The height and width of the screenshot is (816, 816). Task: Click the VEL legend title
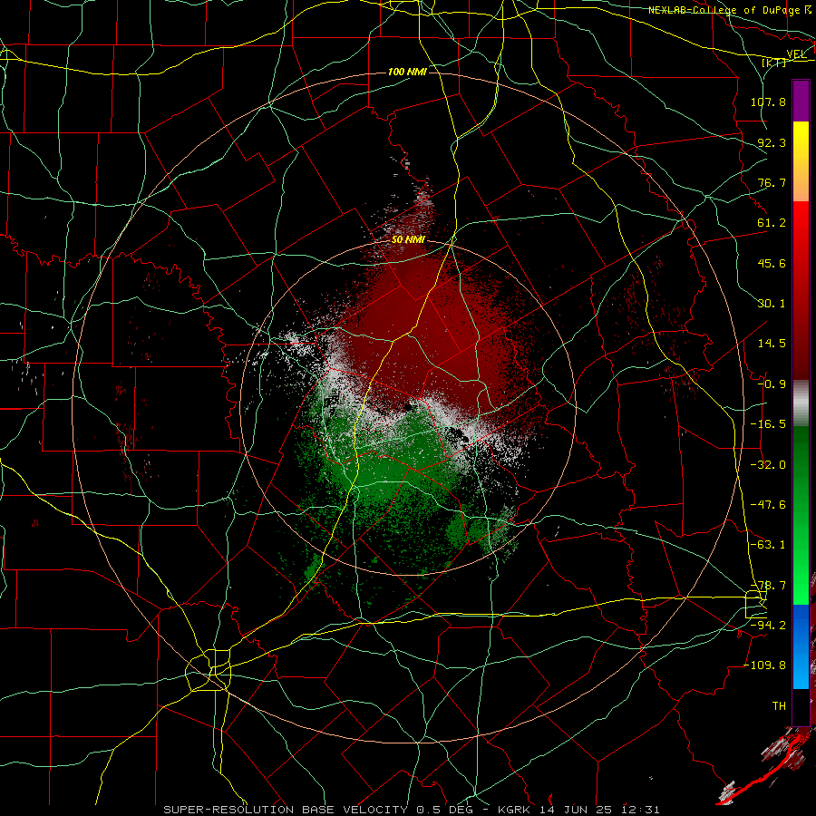796,54
